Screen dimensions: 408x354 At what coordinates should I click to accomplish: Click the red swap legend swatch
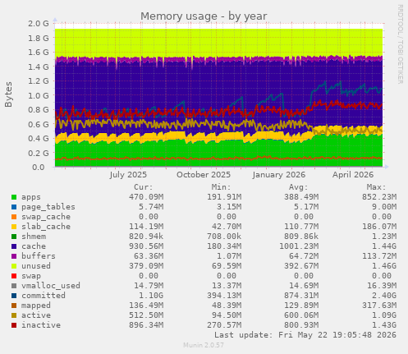pyautogui.click(x=14, y=276)
